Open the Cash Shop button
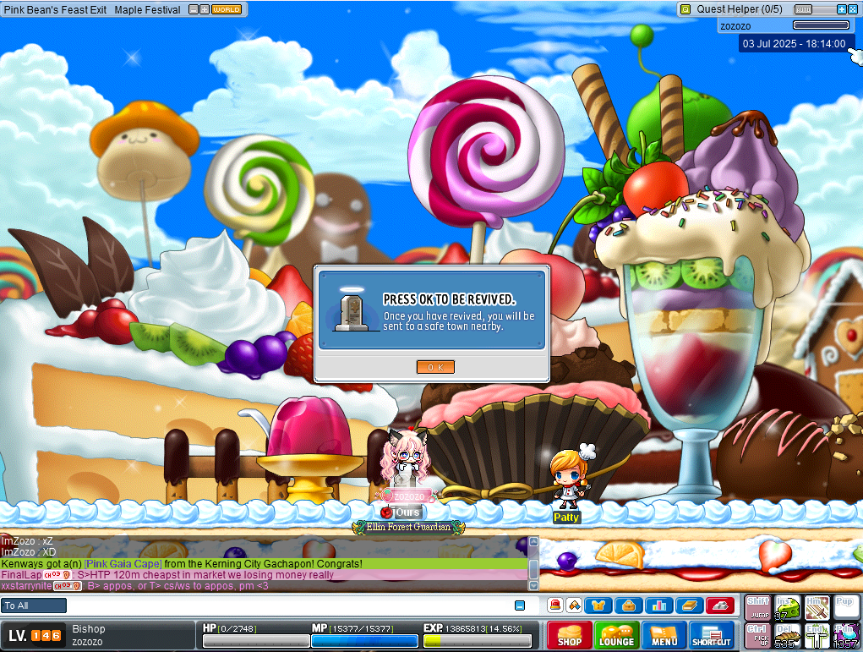This screenshot has height=652, width=863. pos(570,635)
